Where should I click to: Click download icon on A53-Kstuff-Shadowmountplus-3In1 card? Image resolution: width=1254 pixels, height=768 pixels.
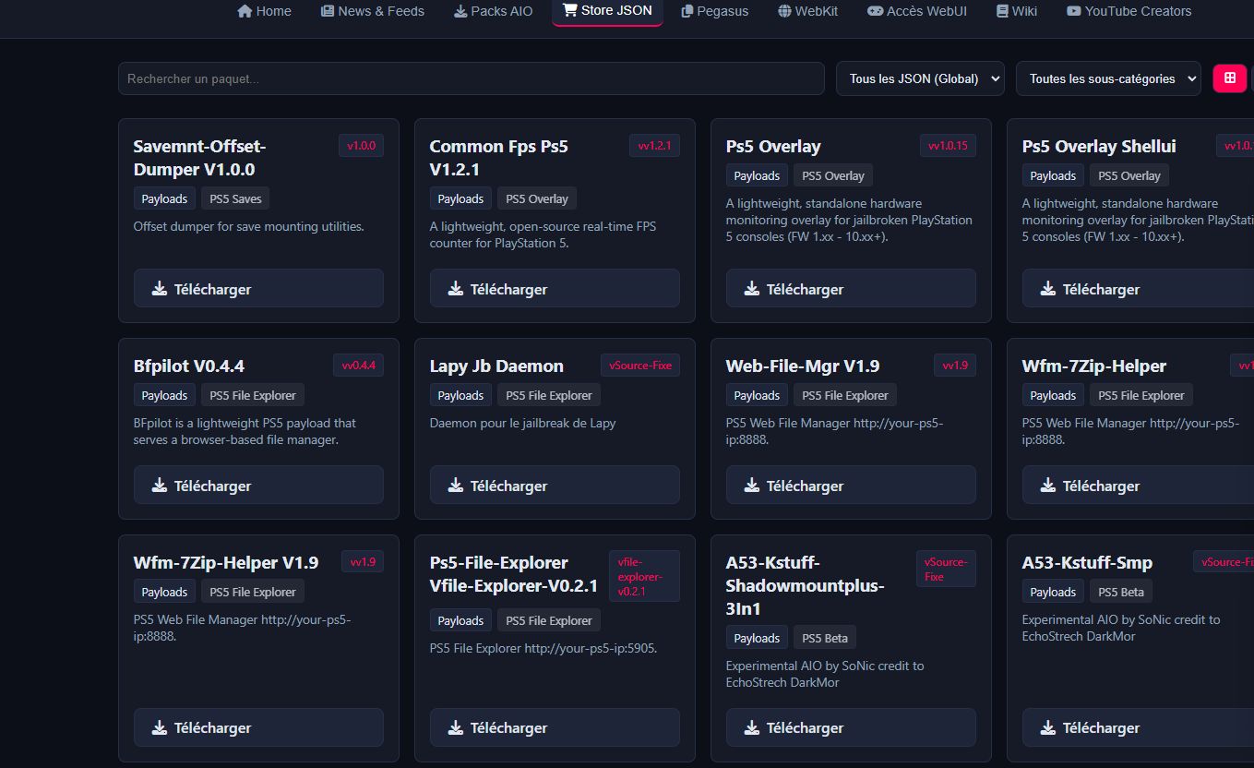point(751,728)
